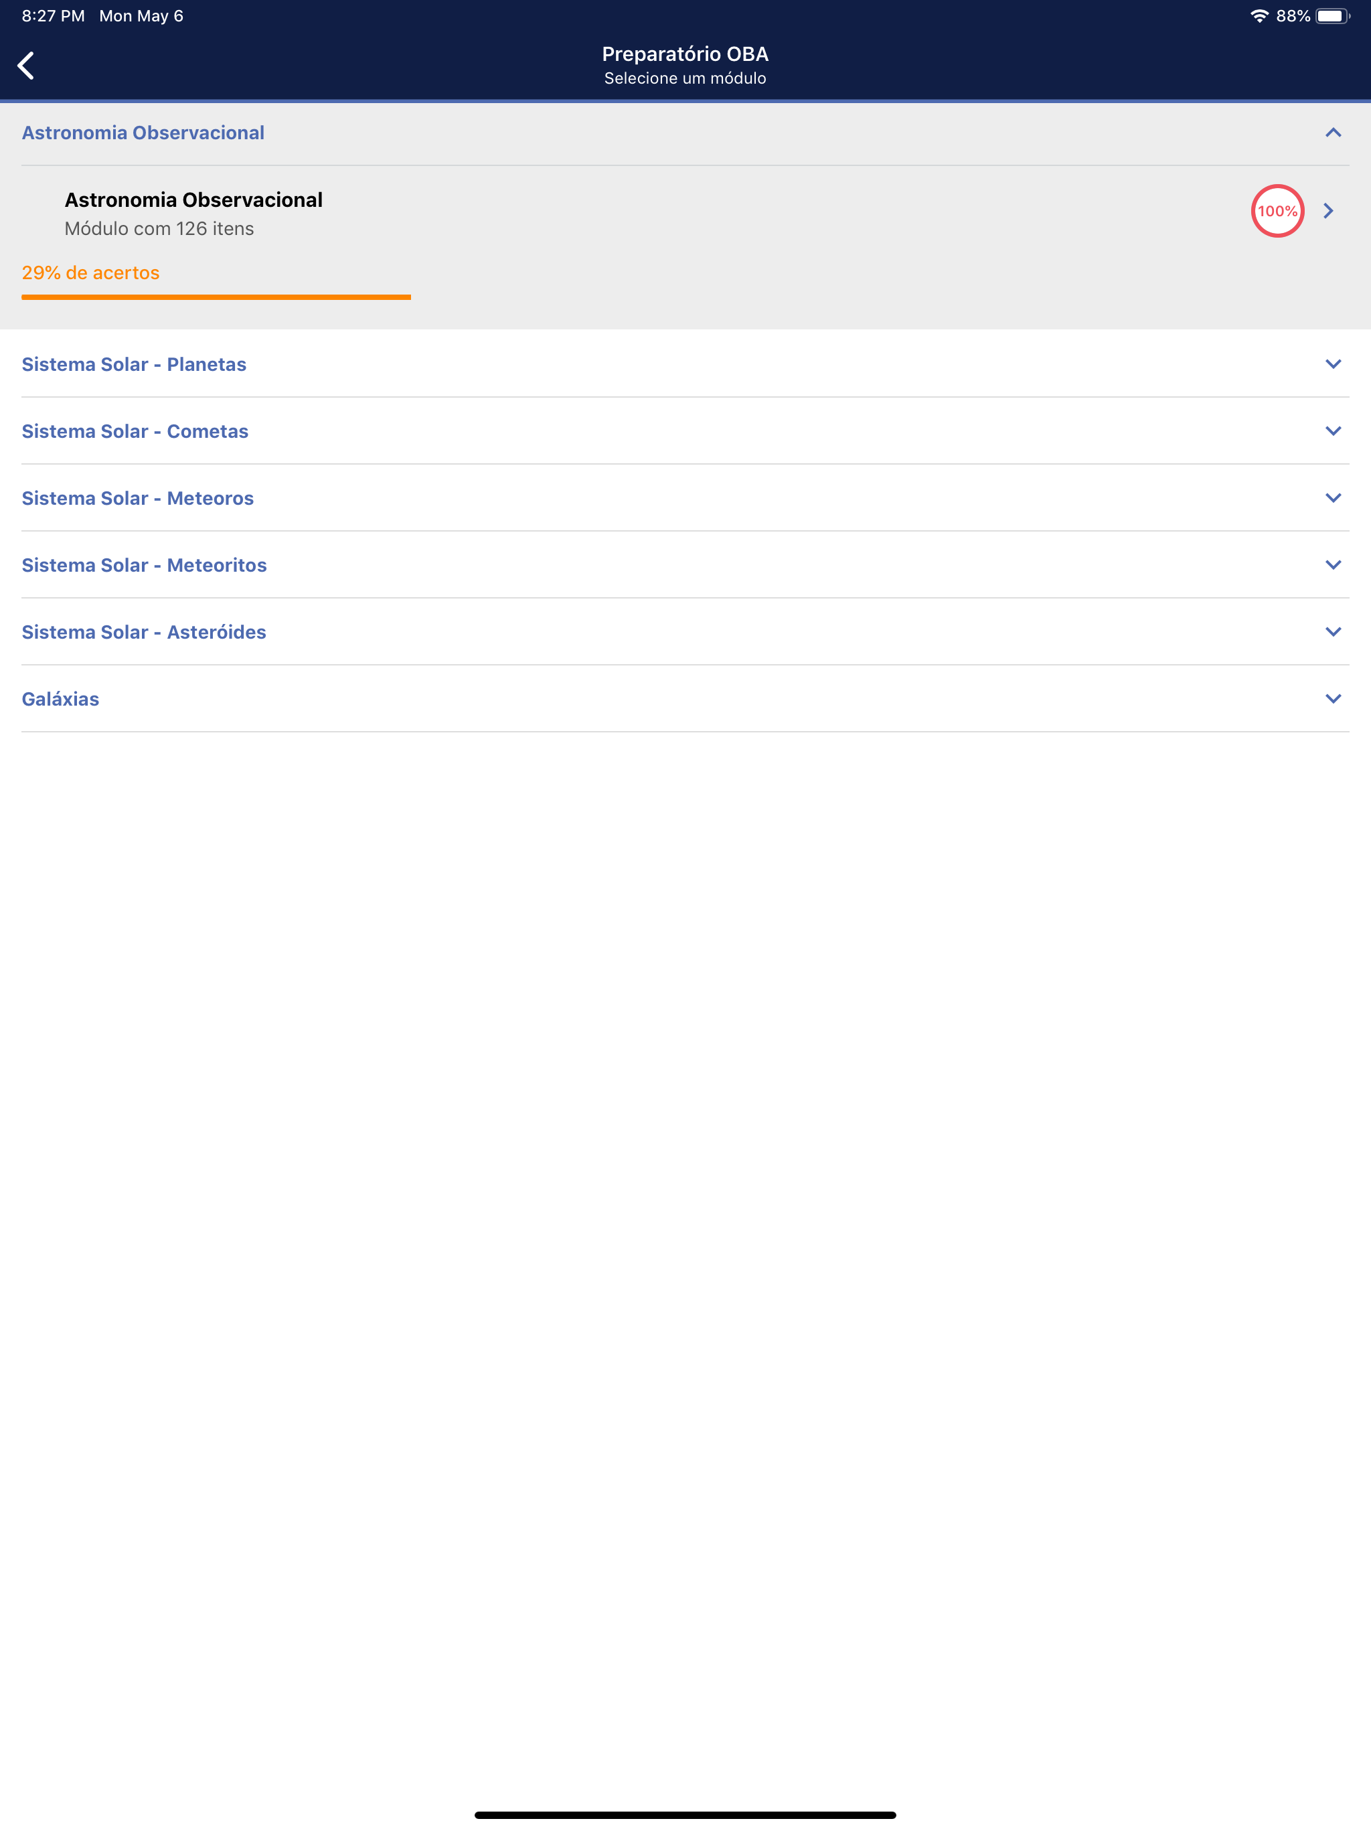This screenshot has height=1829, width=1371.
Task: Expand Sistema Solar - Meteoritos chevron
Action: point(1332,565)
